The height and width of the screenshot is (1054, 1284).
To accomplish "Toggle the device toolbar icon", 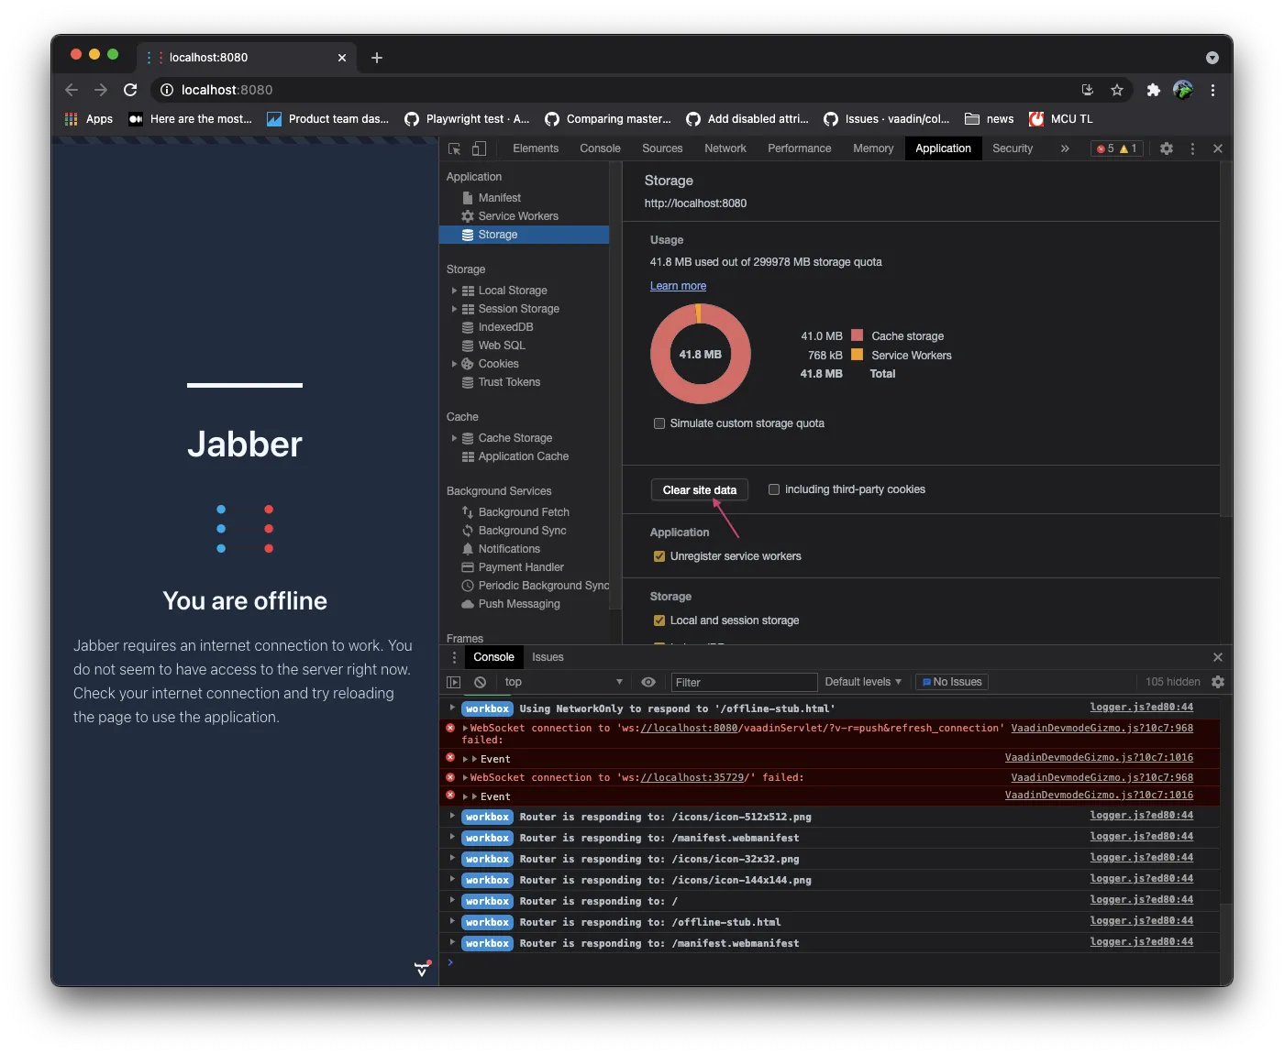I will tap(479, 148).
